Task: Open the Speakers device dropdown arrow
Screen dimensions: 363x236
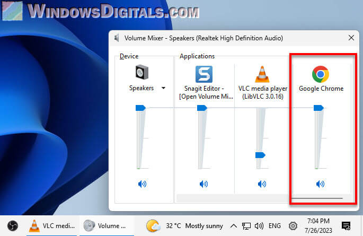Action: [163, 88]
